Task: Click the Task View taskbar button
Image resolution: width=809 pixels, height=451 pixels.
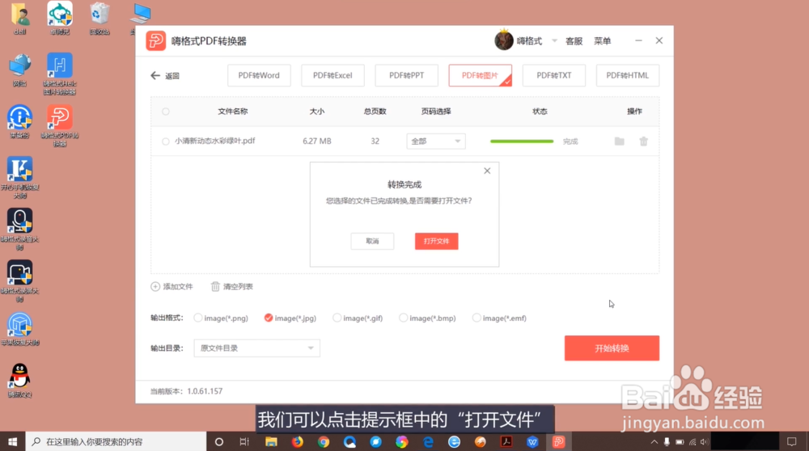Action: (244, 442)
